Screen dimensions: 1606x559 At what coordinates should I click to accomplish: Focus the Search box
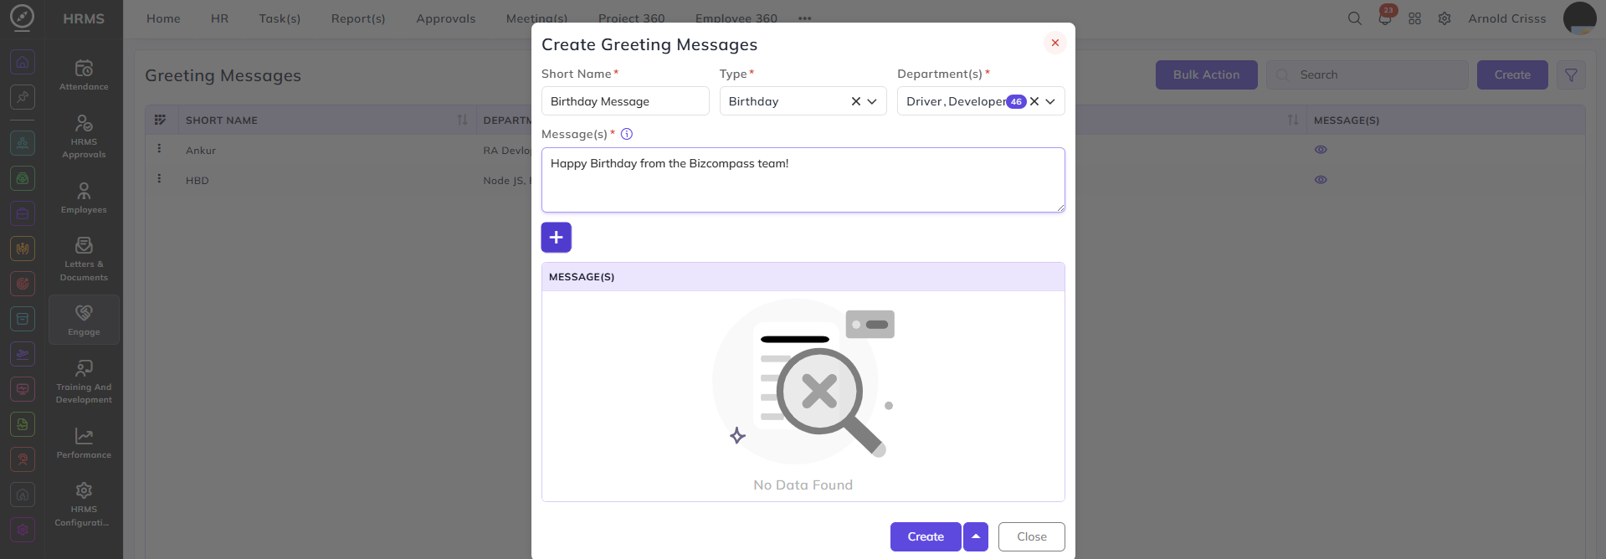[1367, 74]
